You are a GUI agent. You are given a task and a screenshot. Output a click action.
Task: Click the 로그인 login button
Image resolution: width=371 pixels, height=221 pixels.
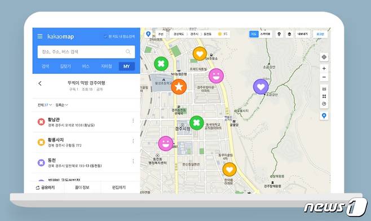tap(320, 34)
